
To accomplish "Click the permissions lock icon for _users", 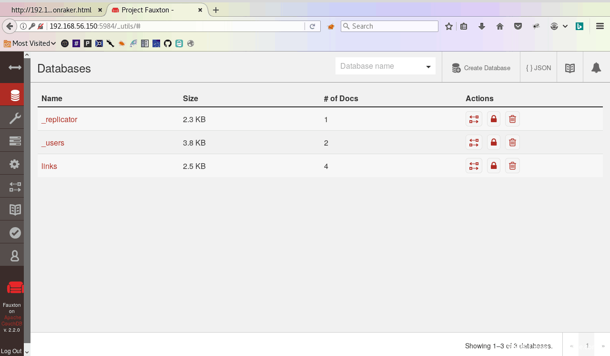I will click(x=494, y=143).
